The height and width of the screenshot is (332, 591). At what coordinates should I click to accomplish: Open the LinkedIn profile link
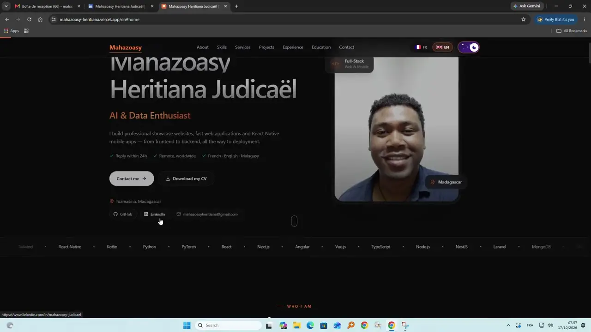[154, 214]
